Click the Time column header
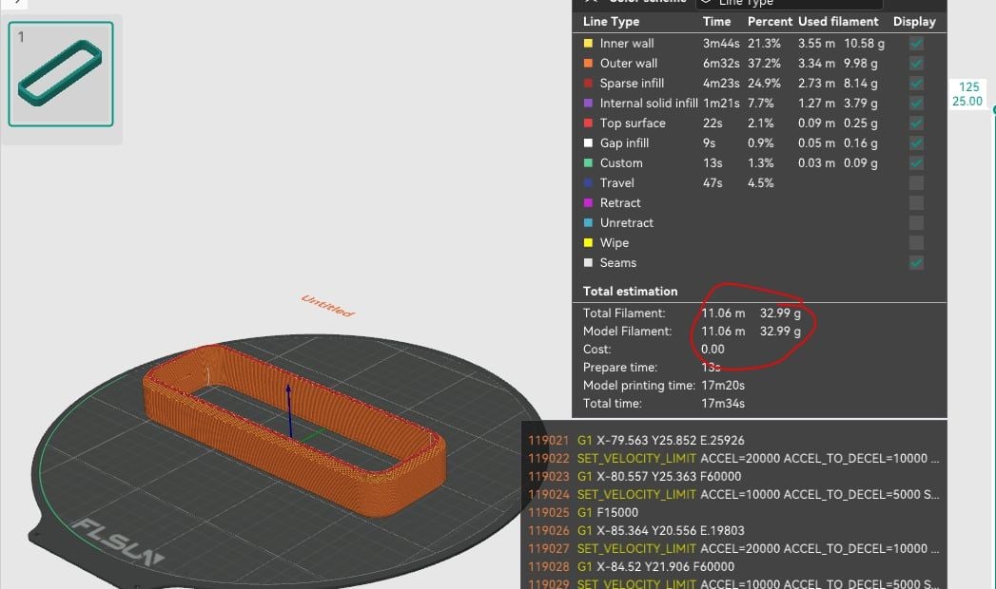The image size is (996, 589). point(716,22)
